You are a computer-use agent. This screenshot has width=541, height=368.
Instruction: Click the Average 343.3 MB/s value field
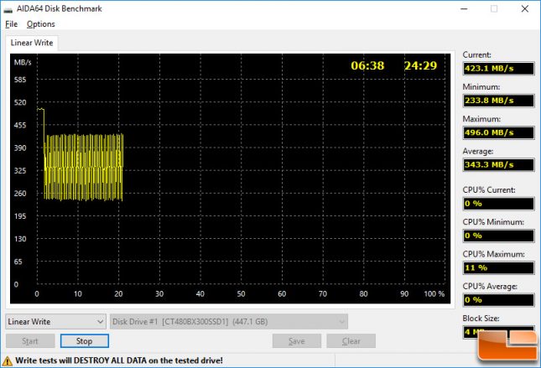(498, 164)
